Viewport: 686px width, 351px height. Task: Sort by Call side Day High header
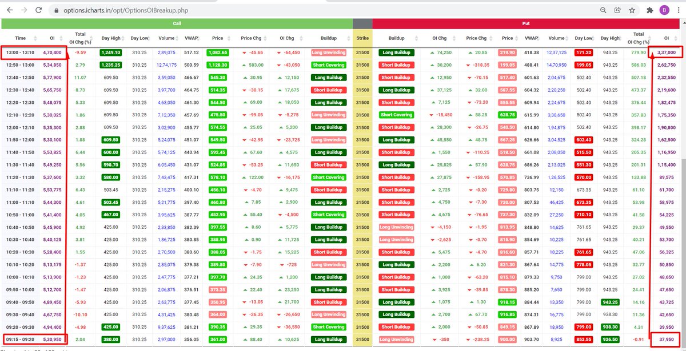tap(111, 38)
